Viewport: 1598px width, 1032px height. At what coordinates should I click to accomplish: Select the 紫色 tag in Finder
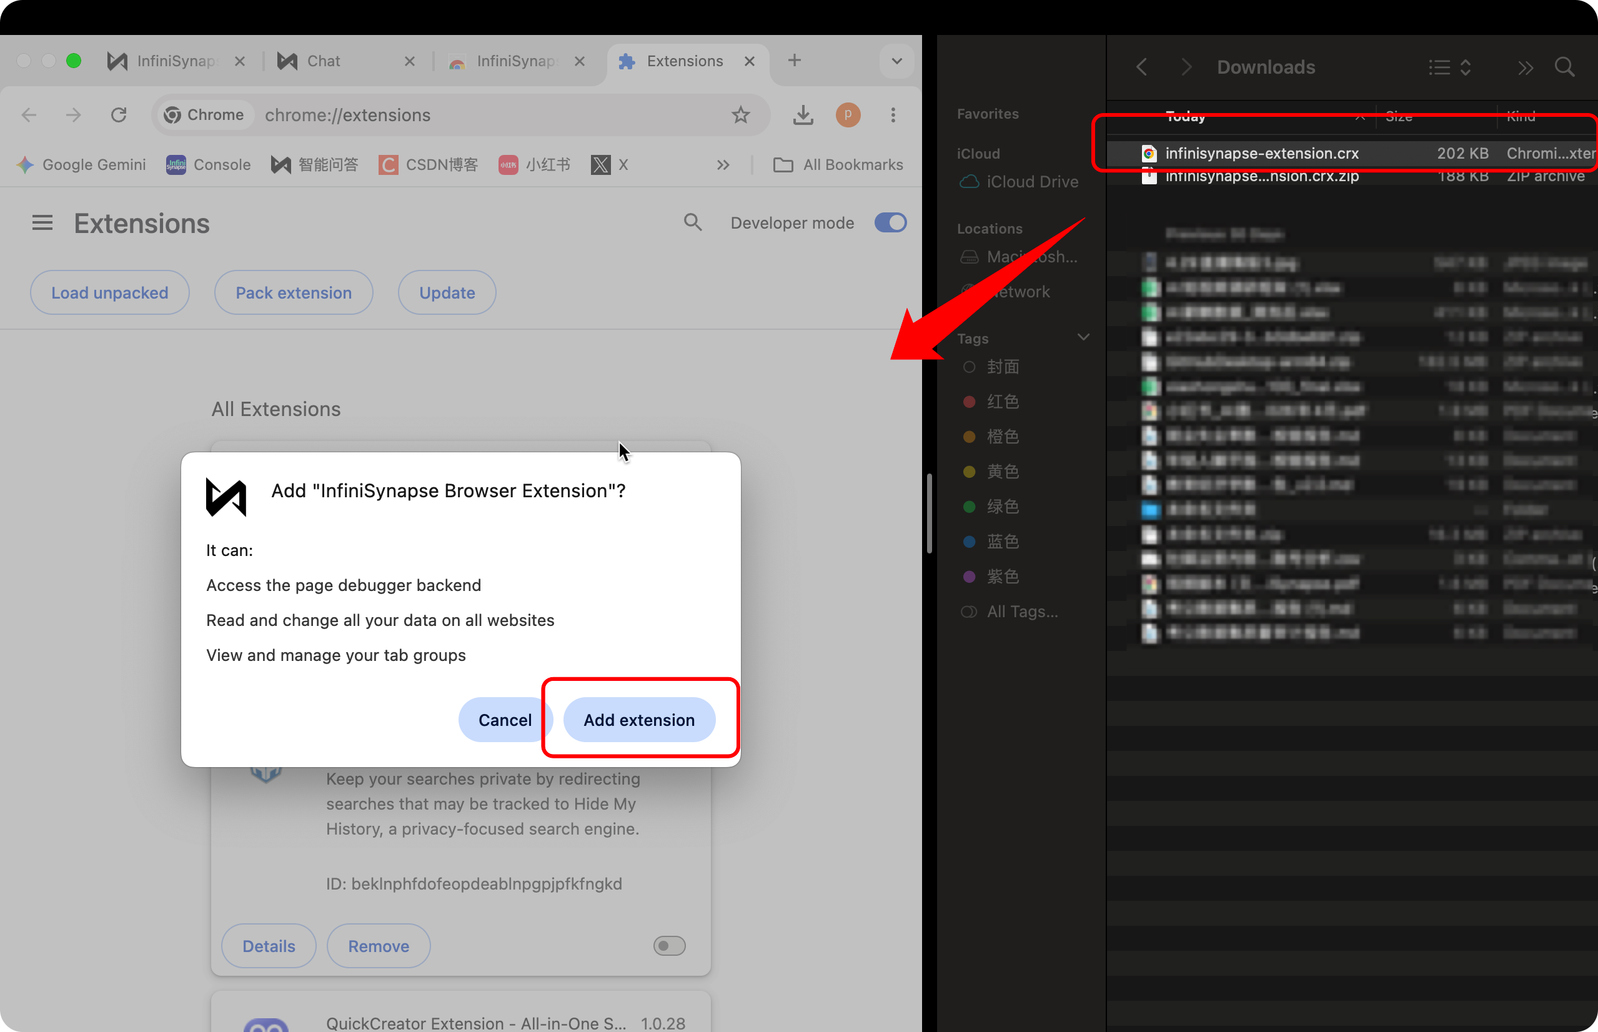[991, 577]
